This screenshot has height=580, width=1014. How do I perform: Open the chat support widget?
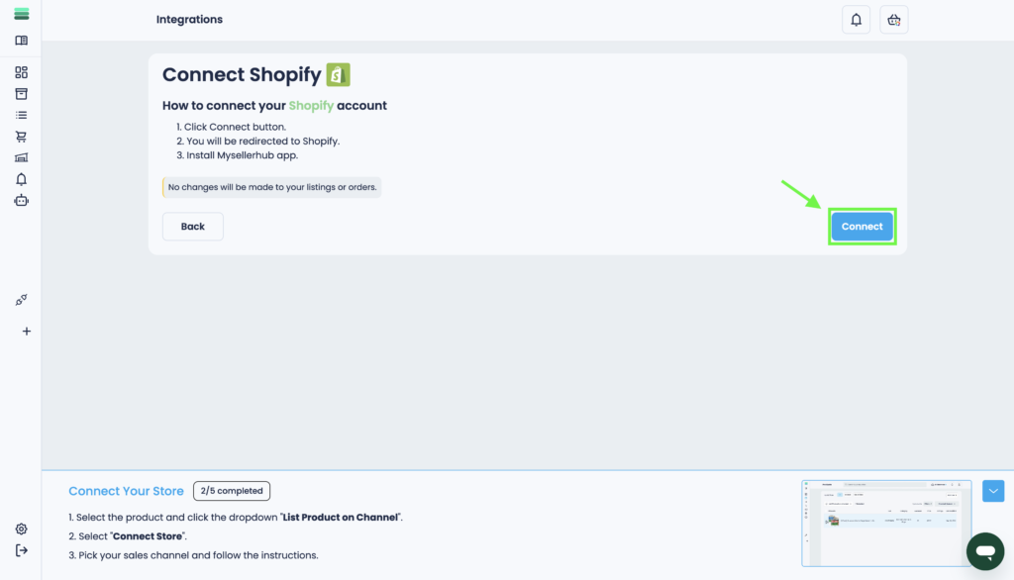tap(984, 550)
